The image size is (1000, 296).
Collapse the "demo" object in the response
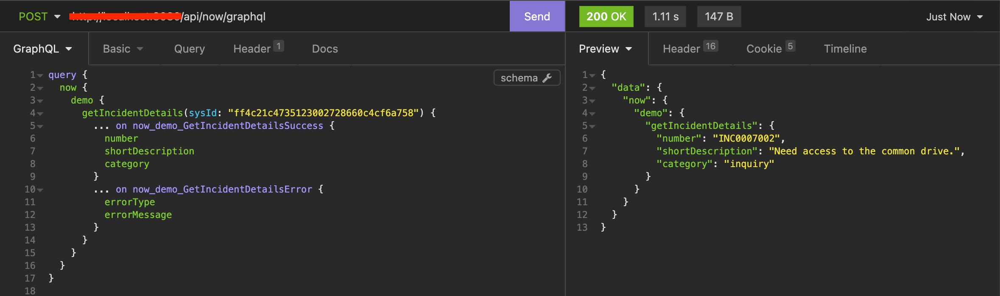592,114
